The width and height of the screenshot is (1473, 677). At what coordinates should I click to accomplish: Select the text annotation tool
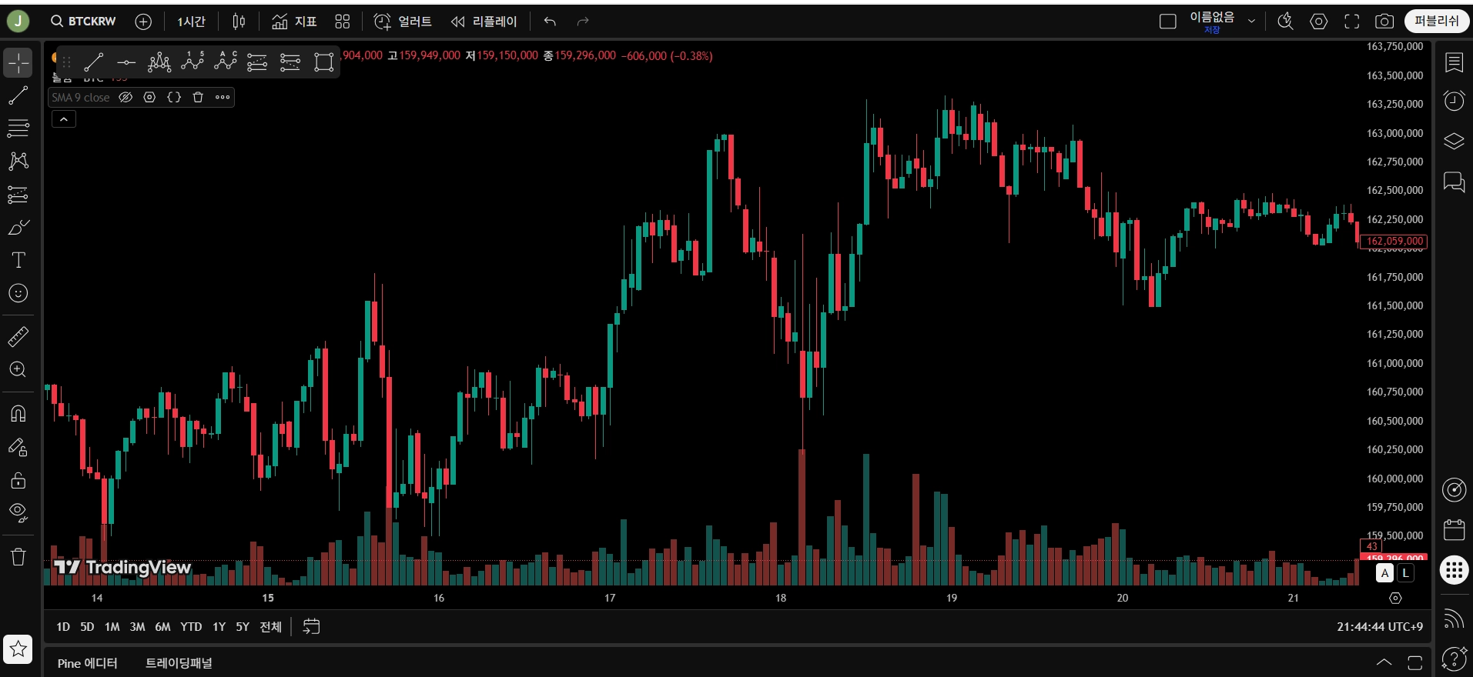18,260
